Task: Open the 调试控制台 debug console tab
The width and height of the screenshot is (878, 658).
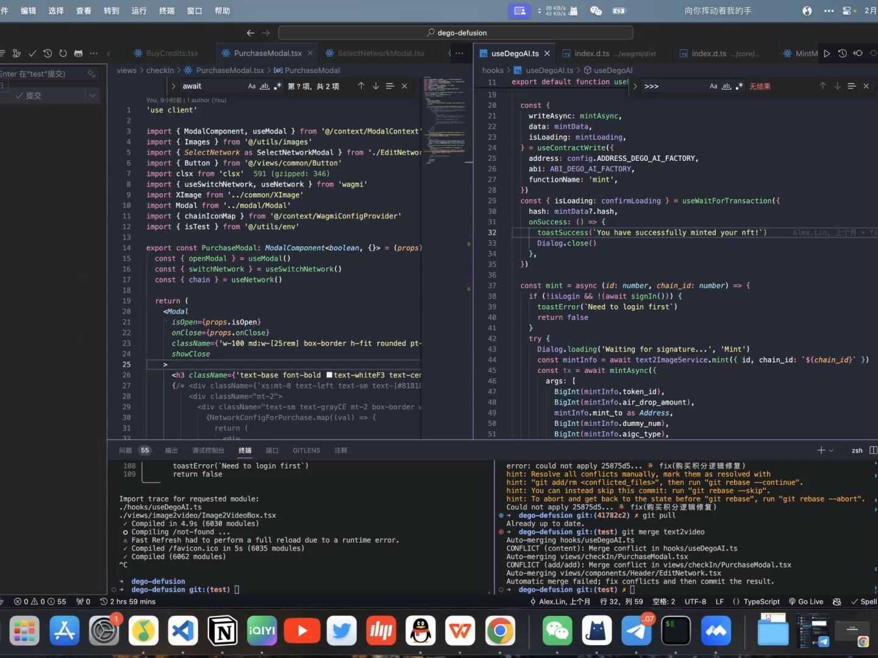Action: pos(209,450)
